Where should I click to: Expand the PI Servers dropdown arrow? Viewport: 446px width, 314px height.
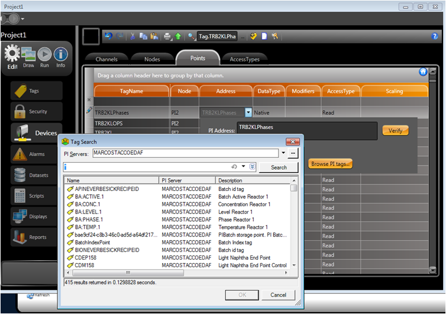pos(283,154)
